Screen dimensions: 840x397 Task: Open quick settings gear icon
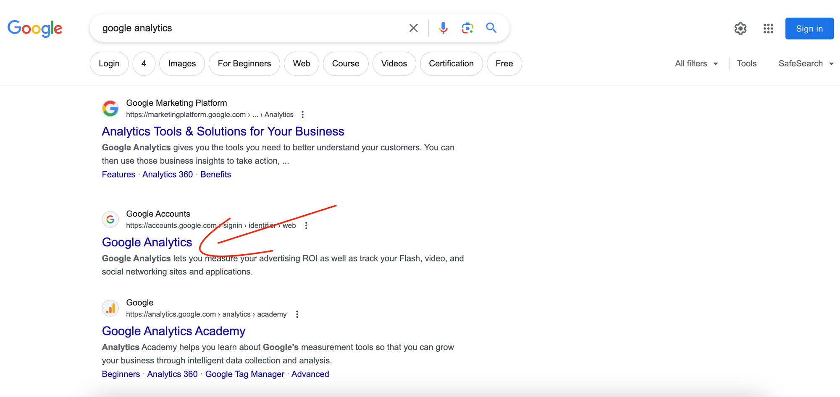(740, 29)
